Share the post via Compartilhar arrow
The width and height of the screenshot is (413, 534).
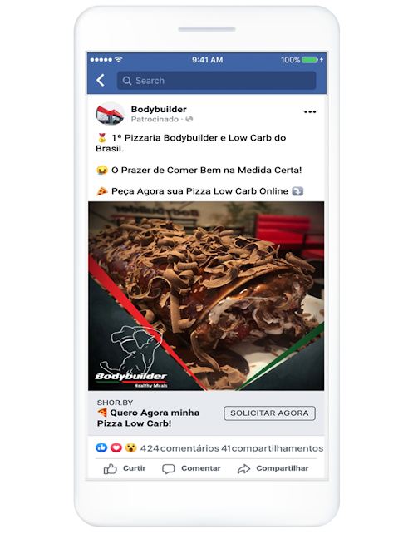[x=273, y=468]
